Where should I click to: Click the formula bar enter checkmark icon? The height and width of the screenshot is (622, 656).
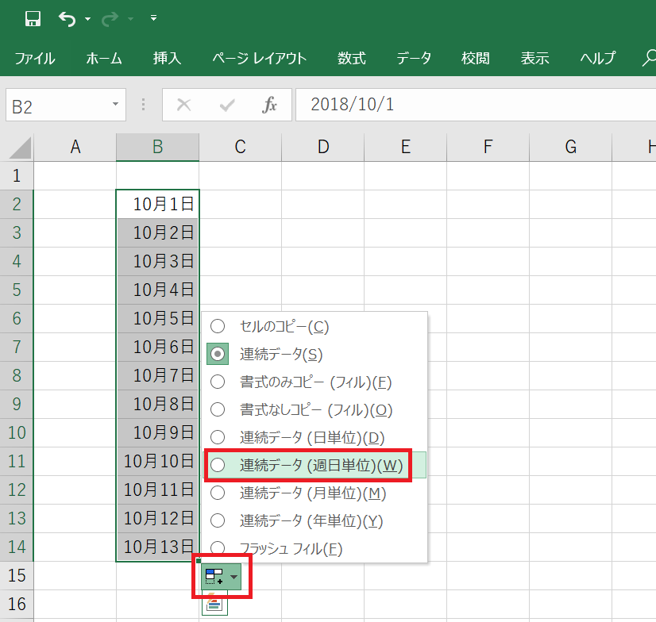[x=227, y=105]
